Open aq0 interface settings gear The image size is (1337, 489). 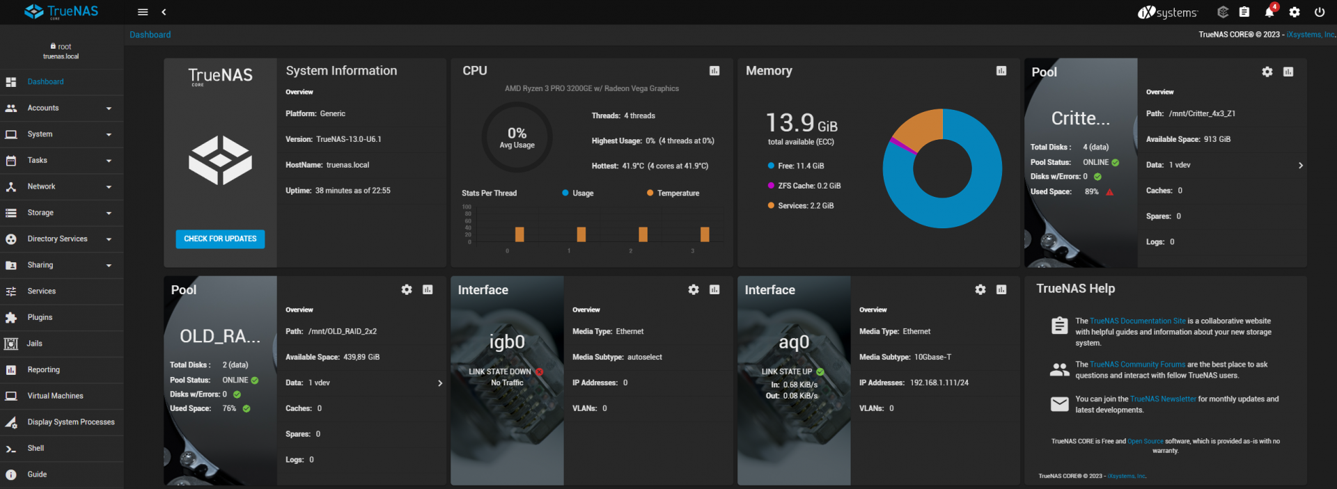(x=980, y=289)
